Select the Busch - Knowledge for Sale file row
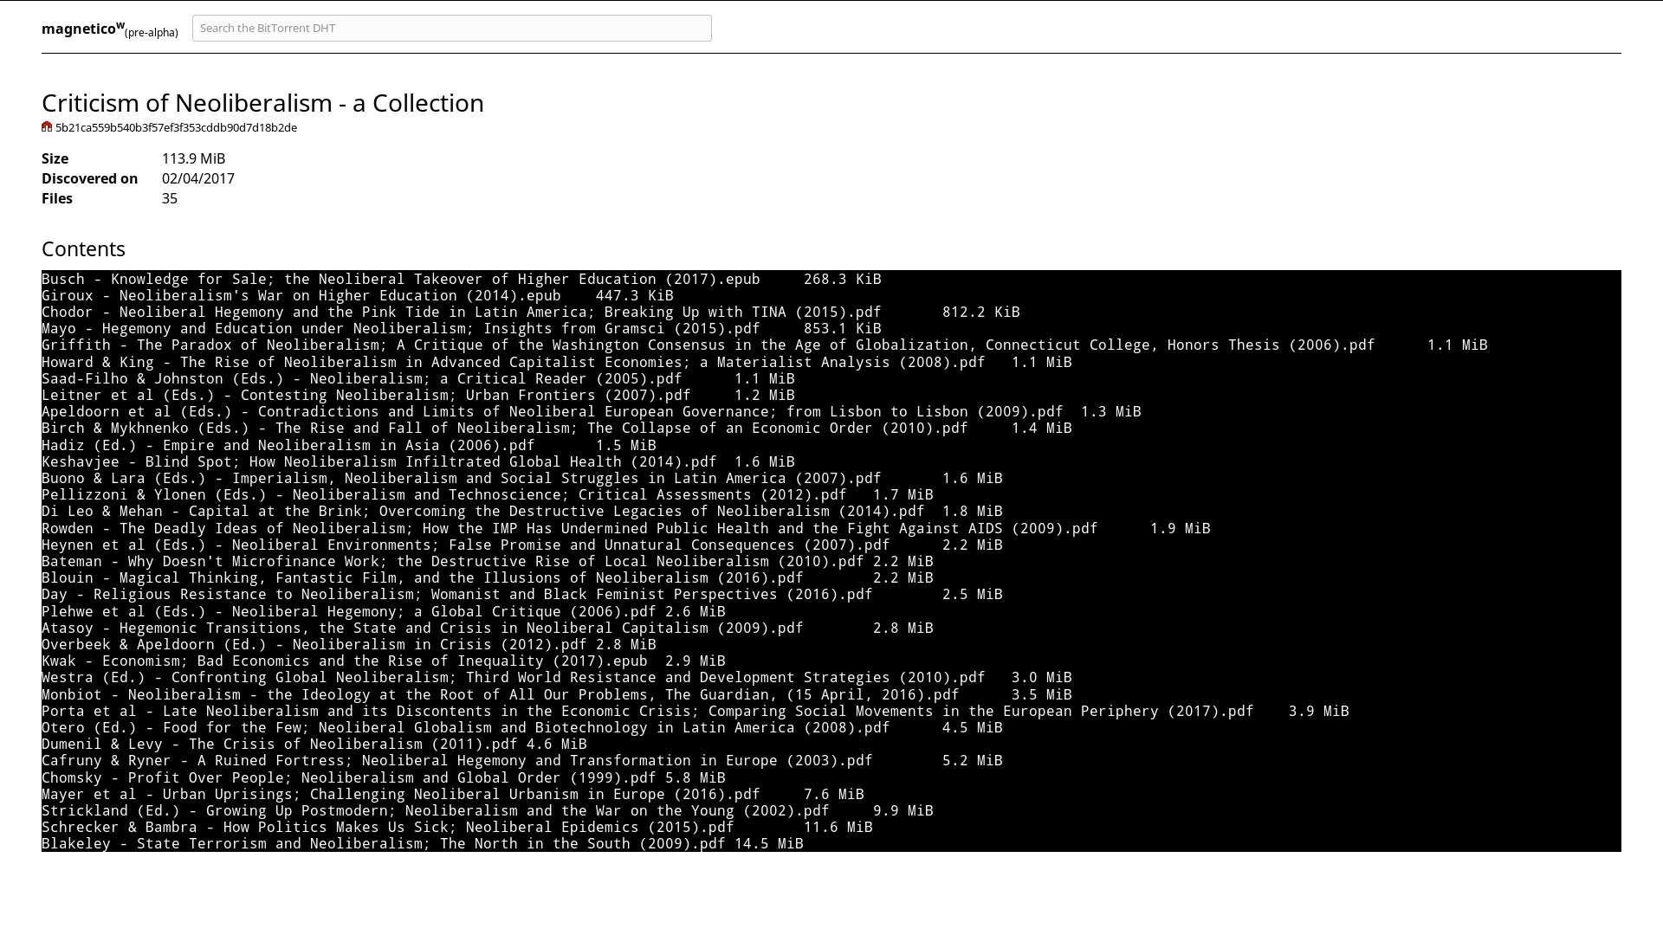The width and height of the screenshot is (1663, 935). [462, 279]
